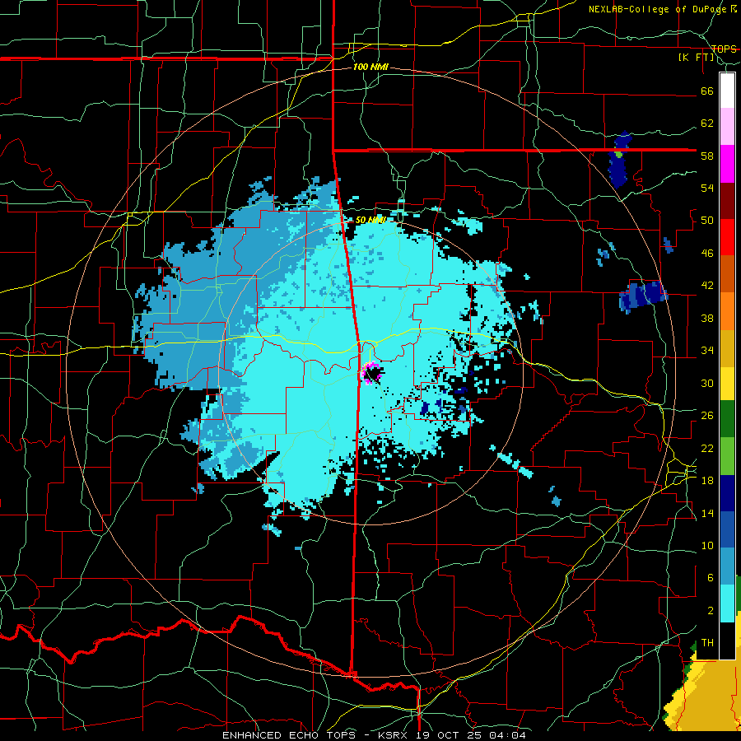Click the 50 NMI range ring label
This screenshot has height=741, width=741.
coord(371,220)
